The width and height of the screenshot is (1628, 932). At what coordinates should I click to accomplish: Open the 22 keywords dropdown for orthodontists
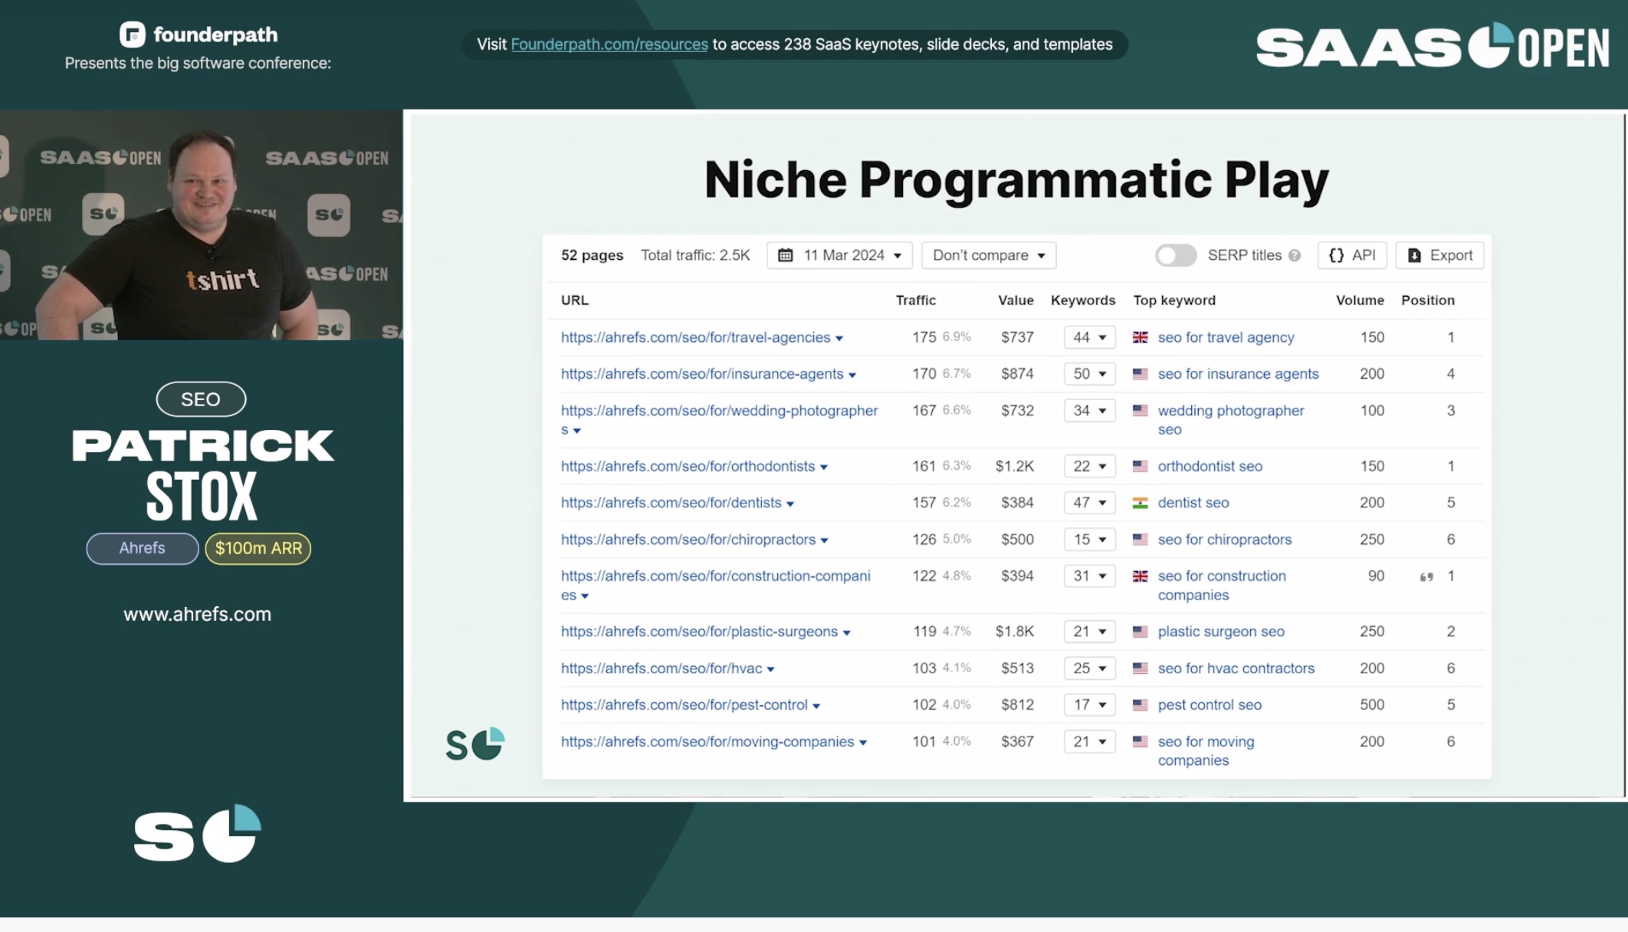tap(1089, 466)
